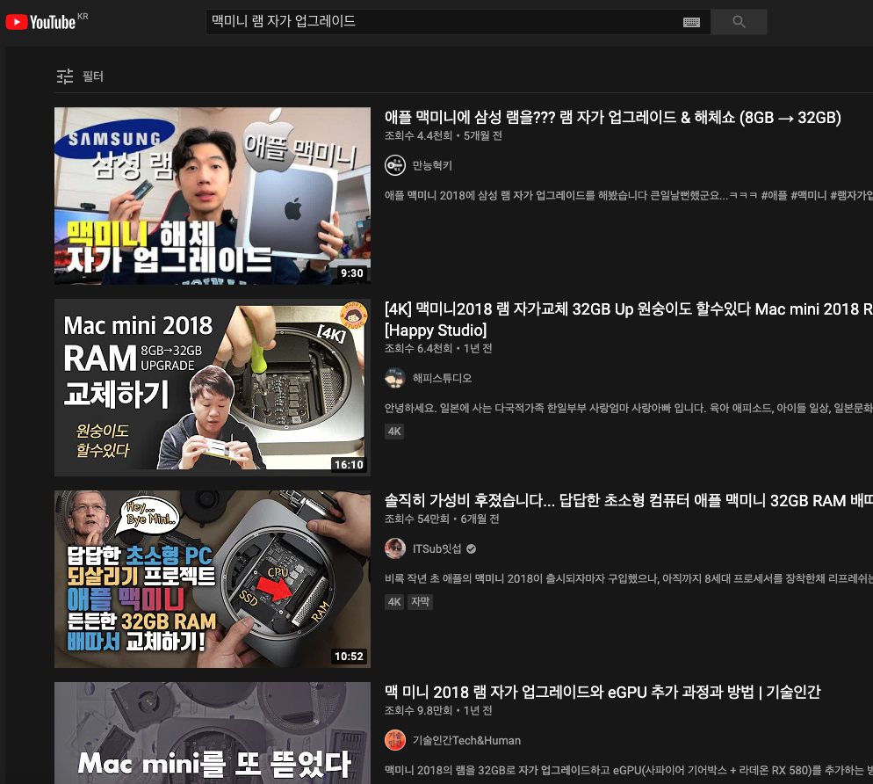The height and width of the screenshot is (784, 873).
Task: Click the 10:52 duration badge
Action: pos(349,657)
